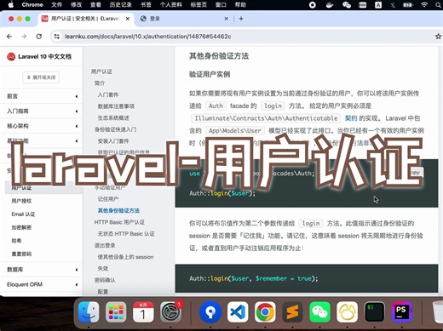Jump to 退出登录 section
Screen dimensions: 443x331
[x=105, y=245]
